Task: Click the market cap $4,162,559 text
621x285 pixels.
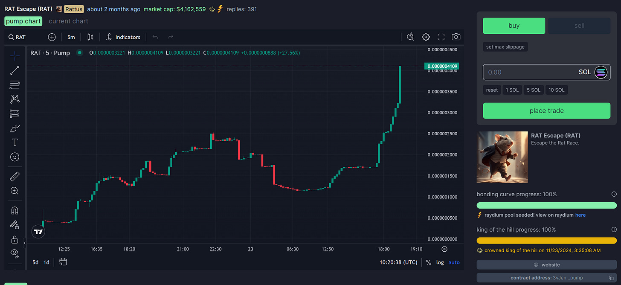Action: pos(175,9)
